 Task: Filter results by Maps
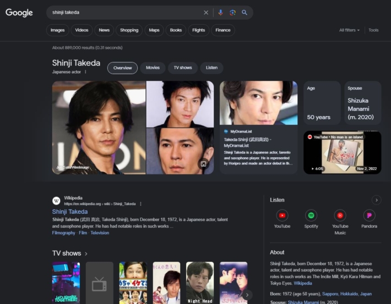(x=154, y=30)
